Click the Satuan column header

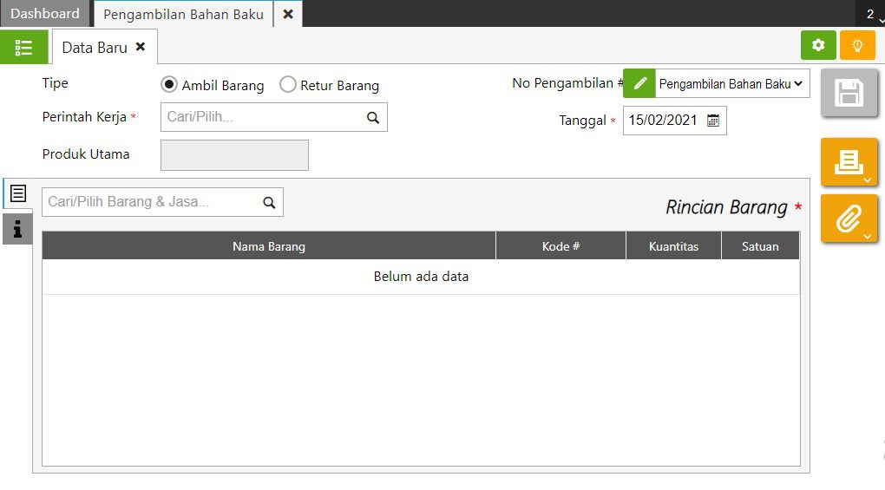click(x=760, y=245)
